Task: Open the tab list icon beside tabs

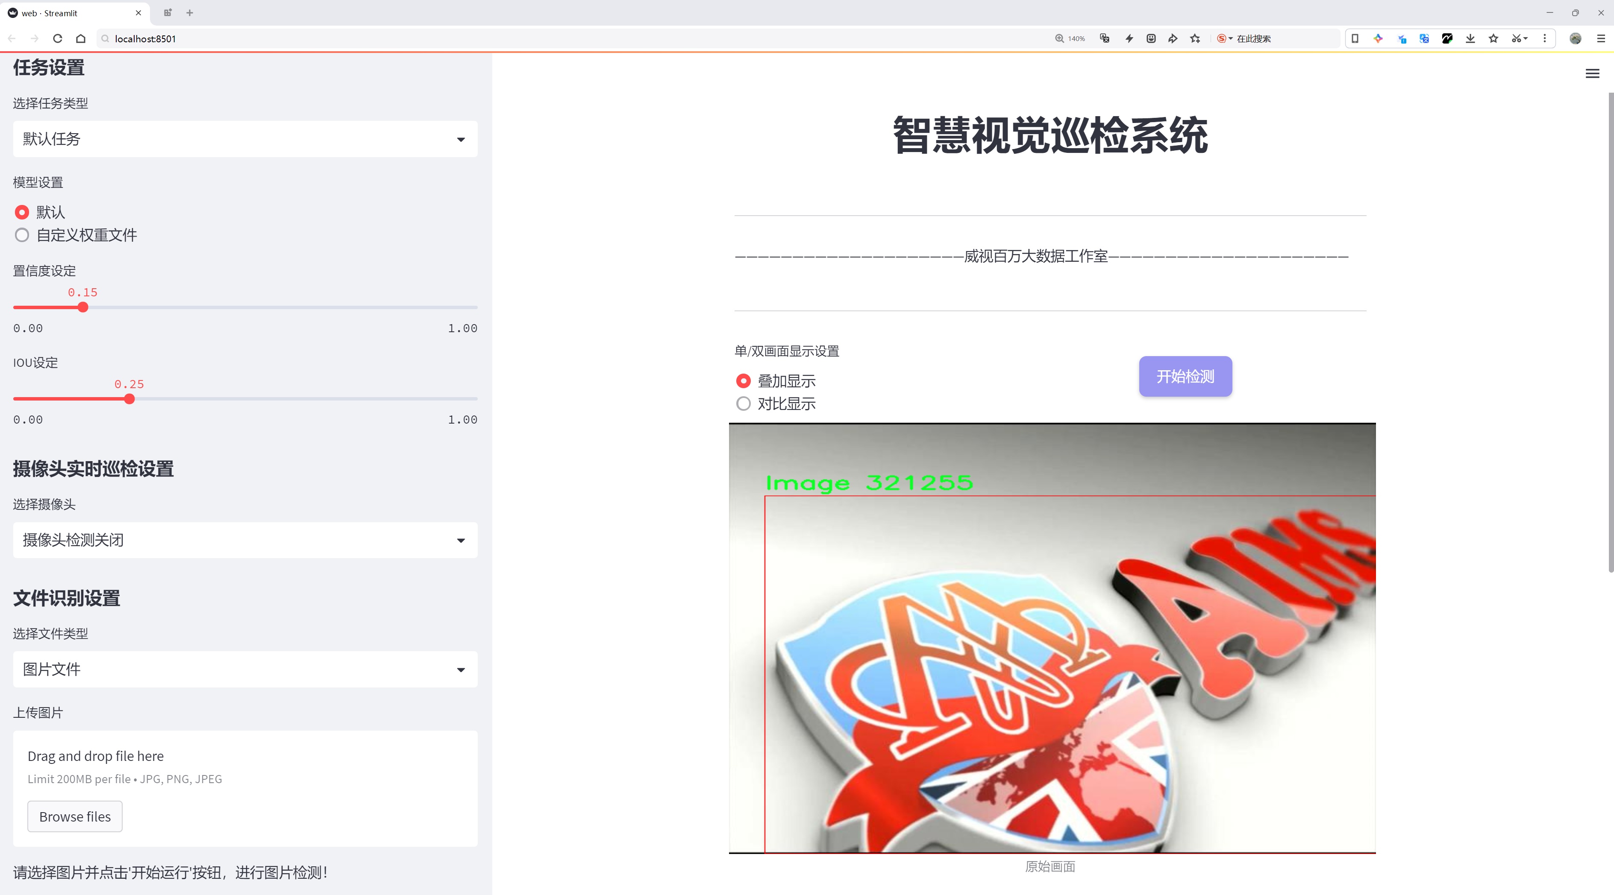Action: (x=167, y=12)
